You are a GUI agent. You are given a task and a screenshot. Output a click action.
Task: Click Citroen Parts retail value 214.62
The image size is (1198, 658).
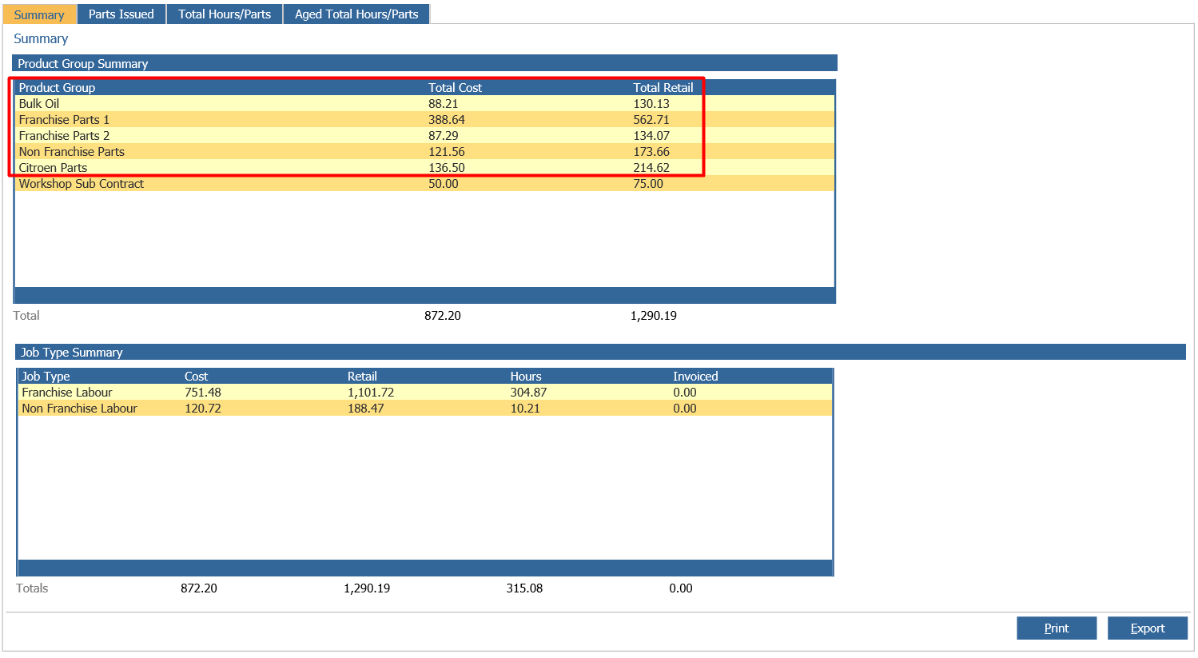(651, 168)
